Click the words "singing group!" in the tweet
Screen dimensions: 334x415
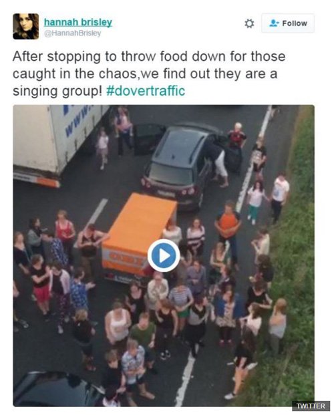pyautogui.click(x=57, y=91)
